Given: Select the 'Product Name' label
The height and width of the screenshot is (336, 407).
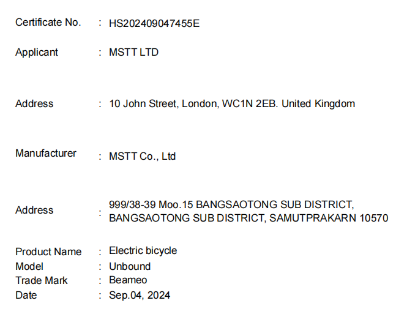Looking at the screenshot, I should [x=48, y=252].
